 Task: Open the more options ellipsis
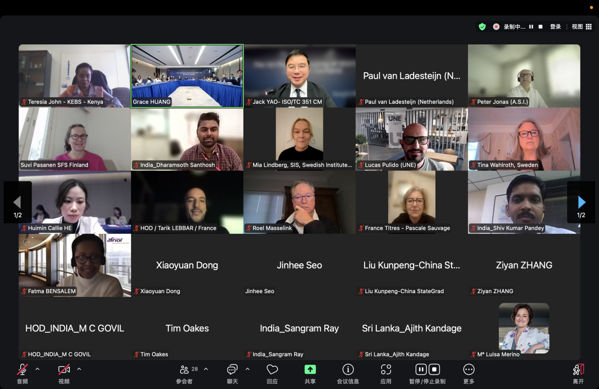coord(469,370)
